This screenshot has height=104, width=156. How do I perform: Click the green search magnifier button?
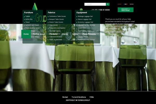(108, 4)
